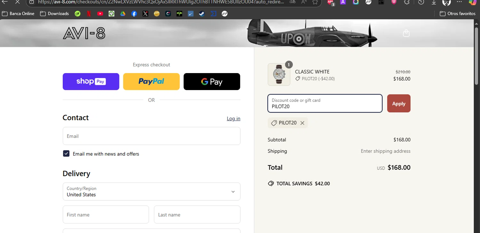This screenshot has width=480, height=233.
Task: Open the Facebook bookmark
Action: point(134,14)
